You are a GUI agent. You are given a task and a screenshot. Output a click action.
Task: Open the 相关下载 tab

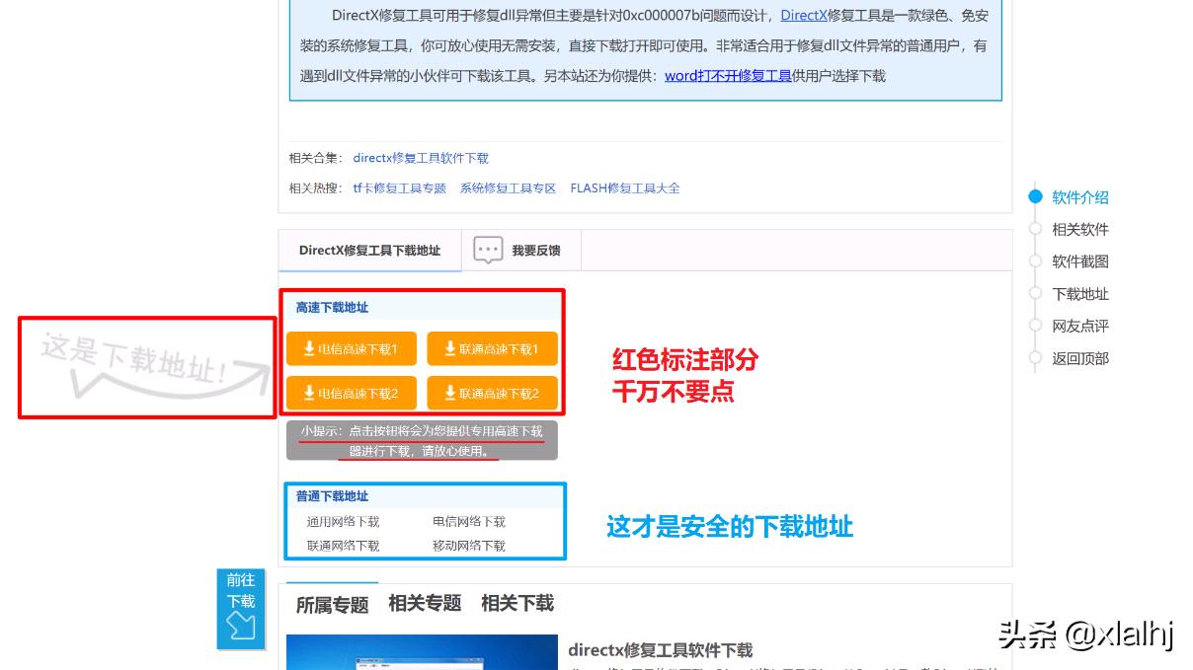click(x=517, y=603)
